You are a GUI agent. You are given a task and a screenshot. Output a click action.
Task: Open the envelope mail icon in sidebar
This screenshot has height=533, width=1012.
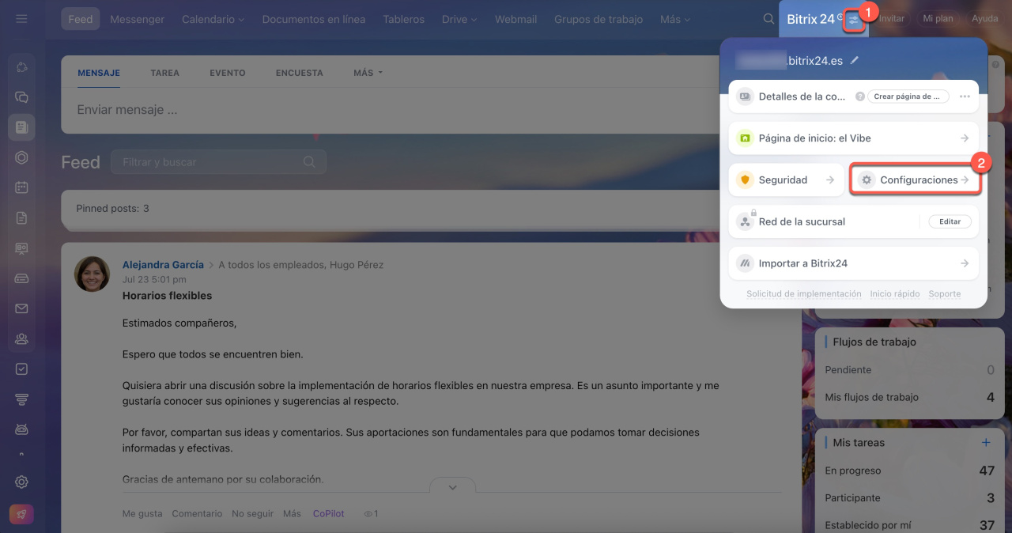click(21, 308)
